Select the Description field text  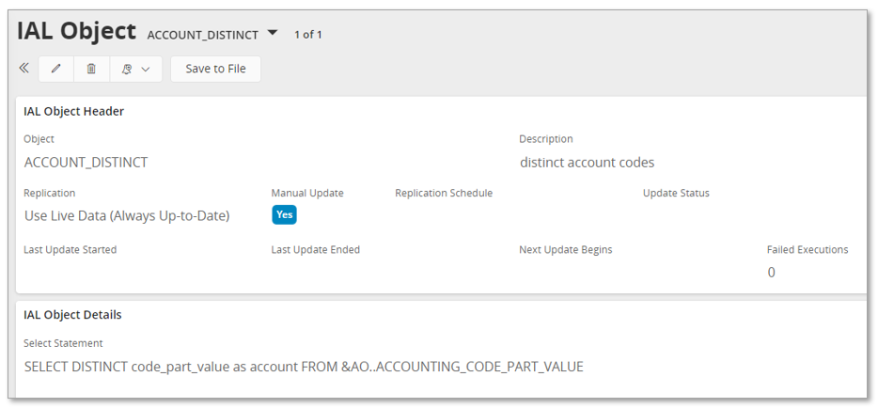tap(587, 162)
